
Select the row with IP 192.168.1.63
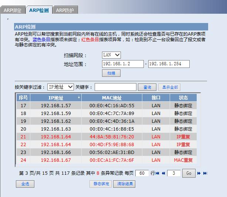click(106, 129)
